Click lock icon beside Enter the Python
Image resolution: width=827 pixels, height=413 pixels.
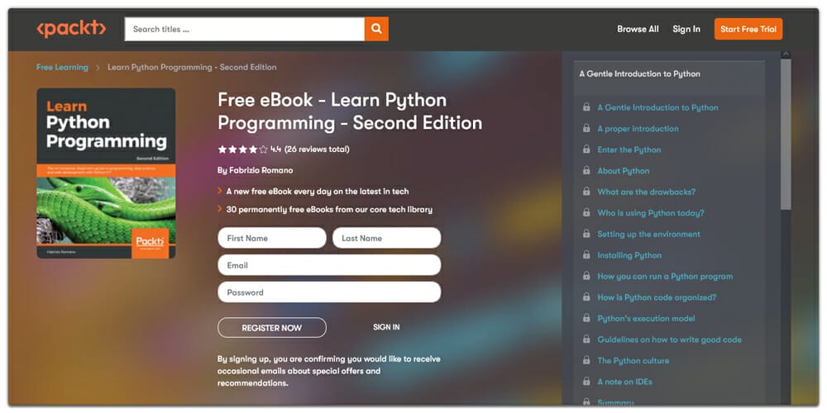(x=586, y=149)
